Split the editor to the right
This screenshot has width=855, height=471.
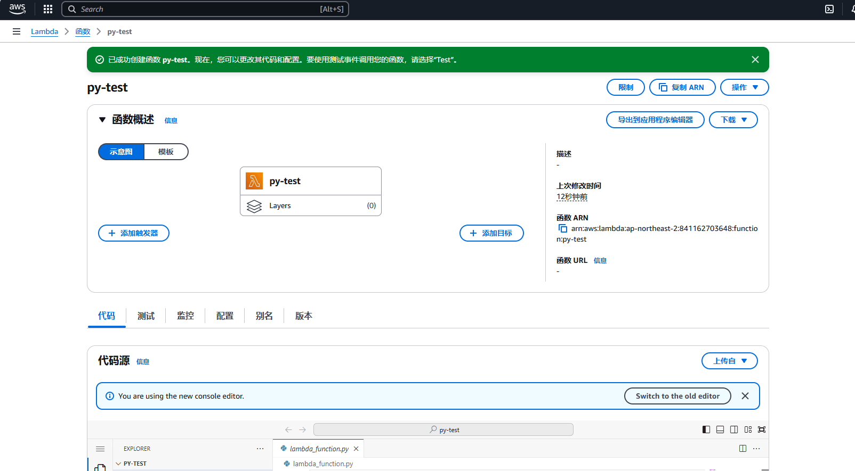[x=743, y=449]
